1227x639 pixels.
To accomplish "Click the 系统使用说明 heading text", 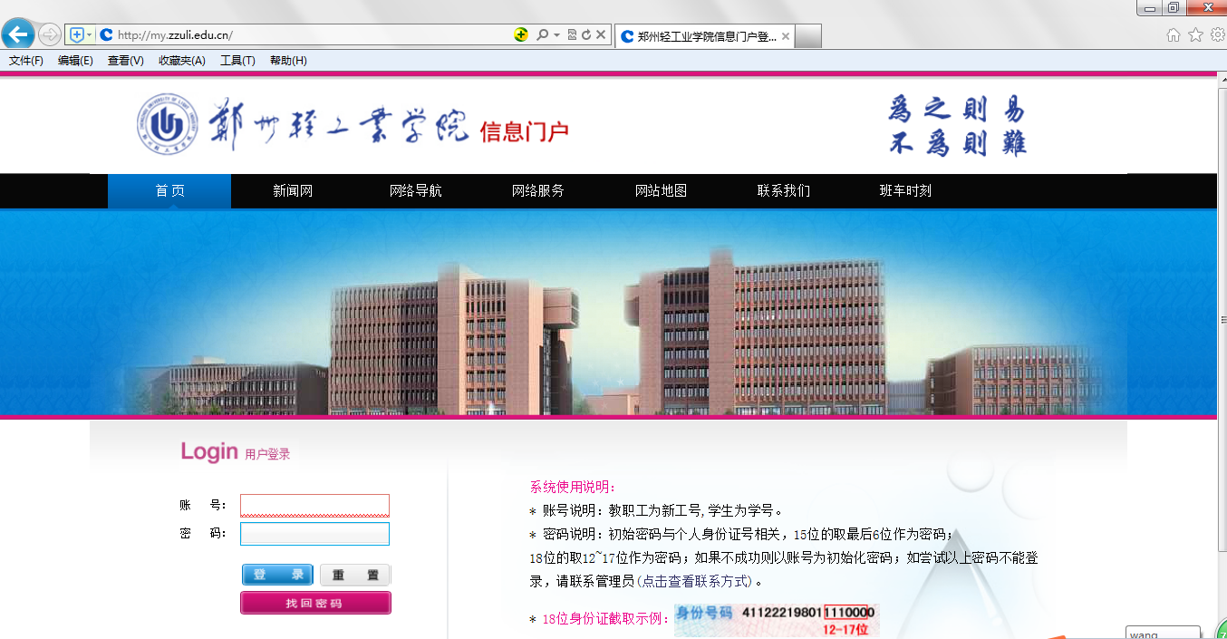I will [573, 487].
